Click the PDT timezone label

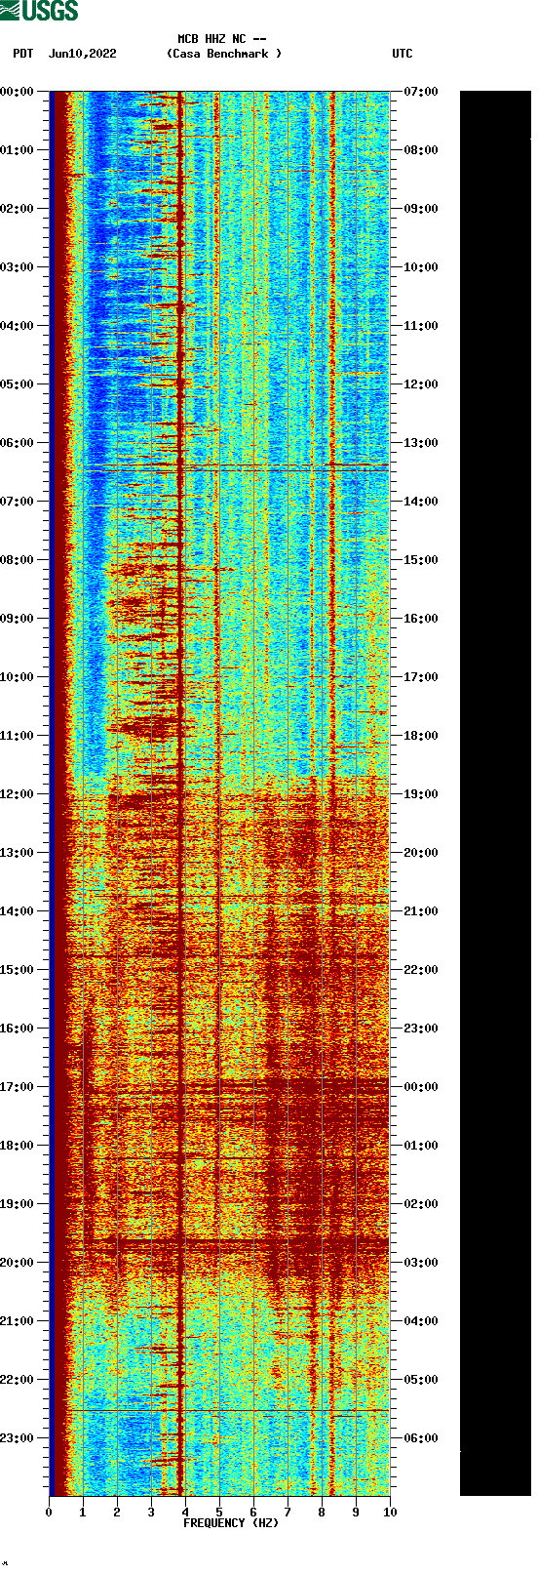point(23,54)
